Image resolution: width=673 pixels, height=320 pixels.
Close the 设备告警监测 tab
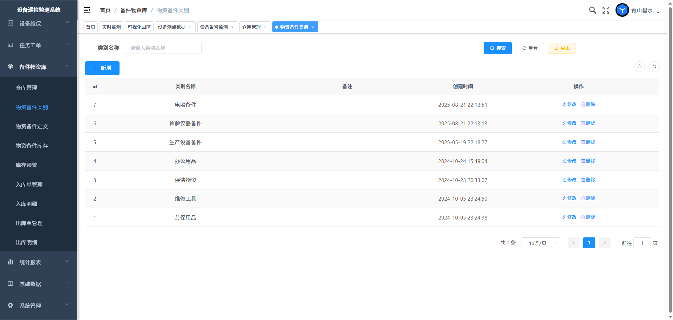(x=232, y=27)
